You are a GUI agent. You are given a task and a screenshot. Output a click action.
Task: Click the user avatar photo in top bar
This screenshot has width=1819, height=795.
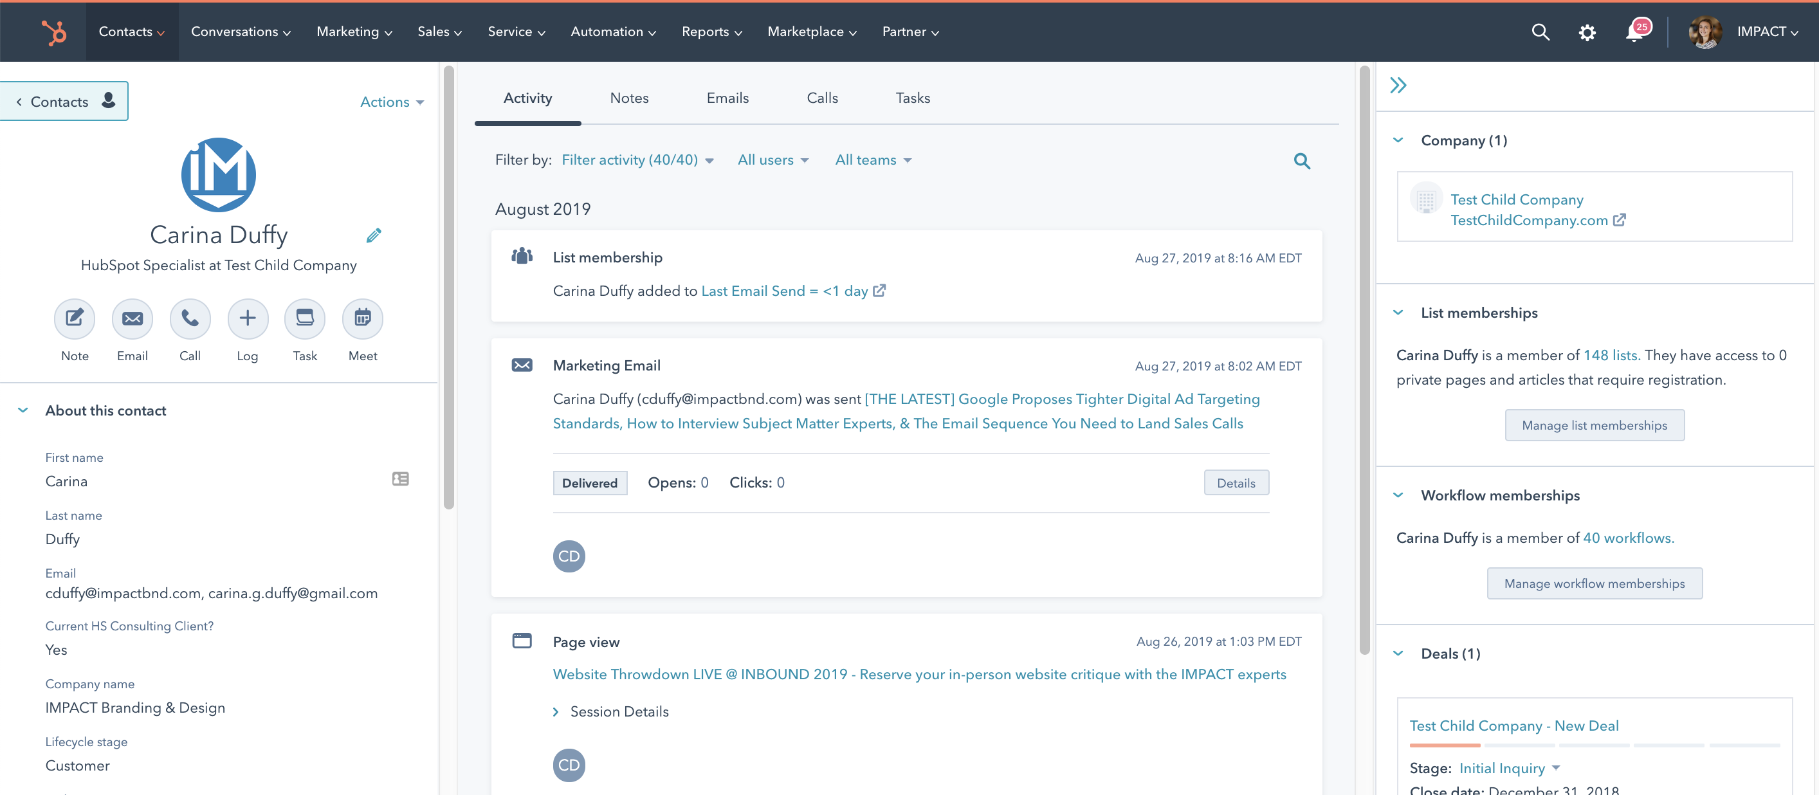pyautogui.click(x=1705, y=32)
